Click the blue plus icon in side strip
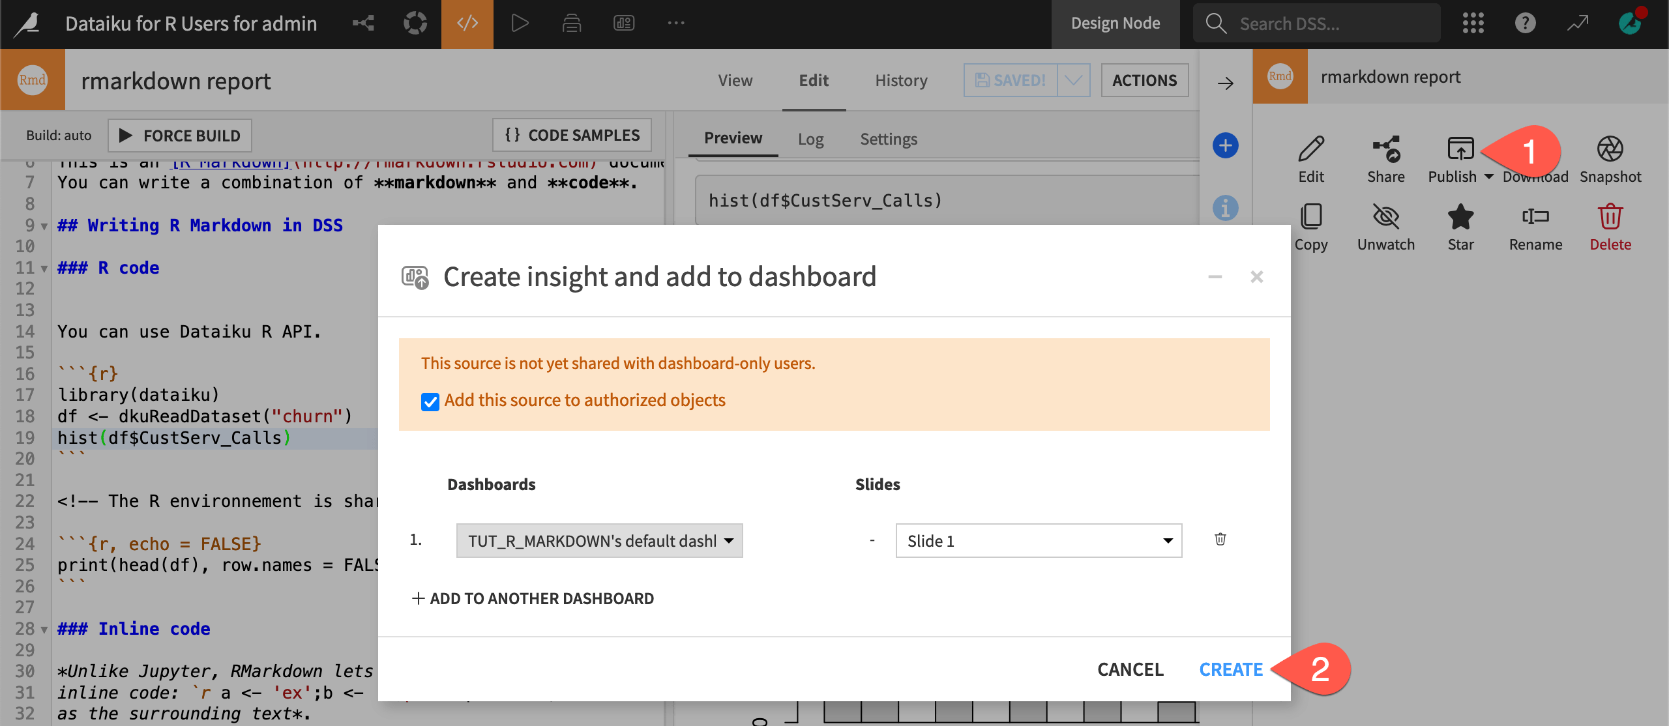1669x726 pixels. coord(1226,145)
